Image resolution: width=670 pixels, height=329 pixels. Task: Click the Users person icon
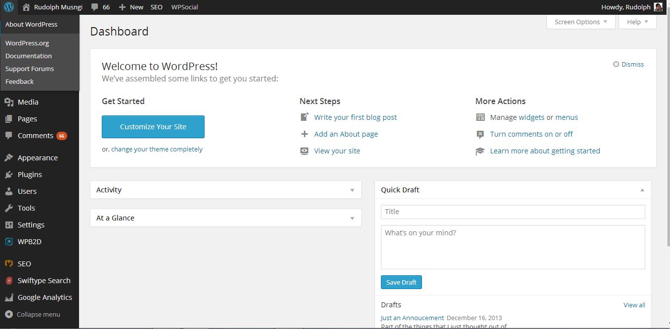[9, 191]
